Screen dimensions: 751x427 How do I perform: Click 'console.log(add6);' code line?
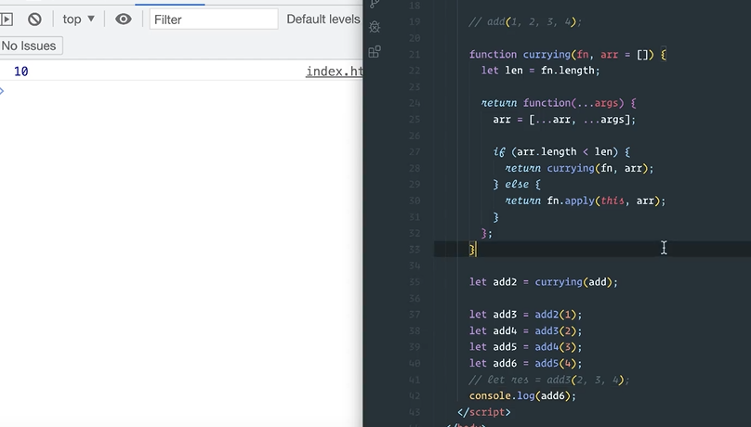click(x=522, y=396)
